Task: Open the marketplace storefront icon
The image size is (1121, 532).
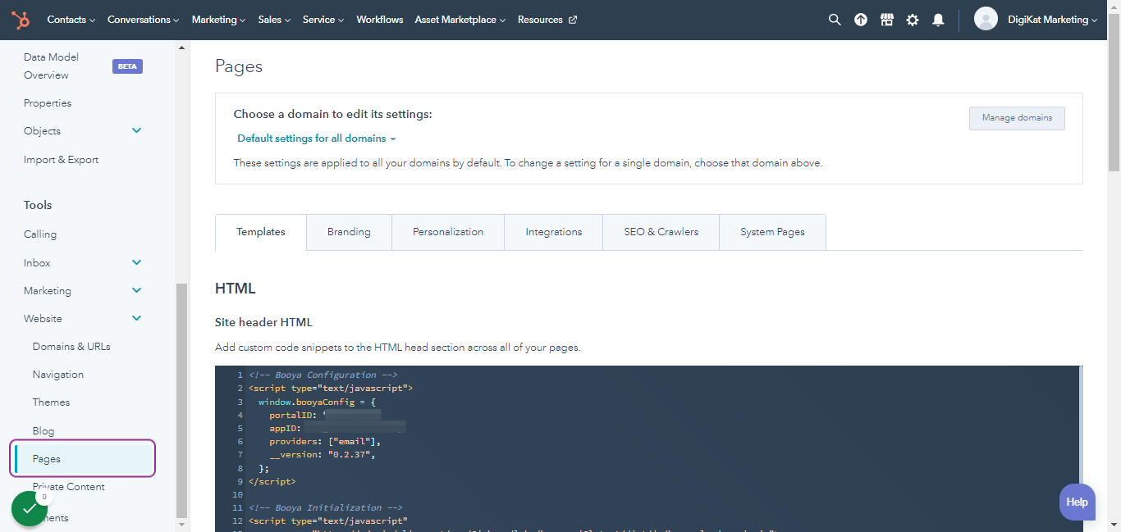Action: [886, 20]
